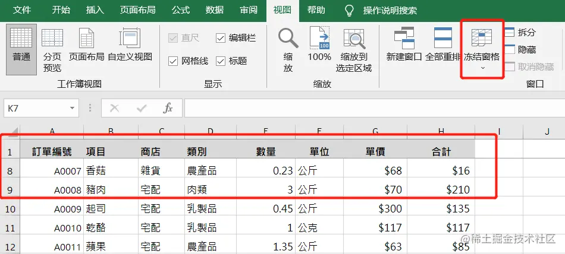Switch to the Data (数据) tab
Viewport: 565px width, 254px height.
215,10
